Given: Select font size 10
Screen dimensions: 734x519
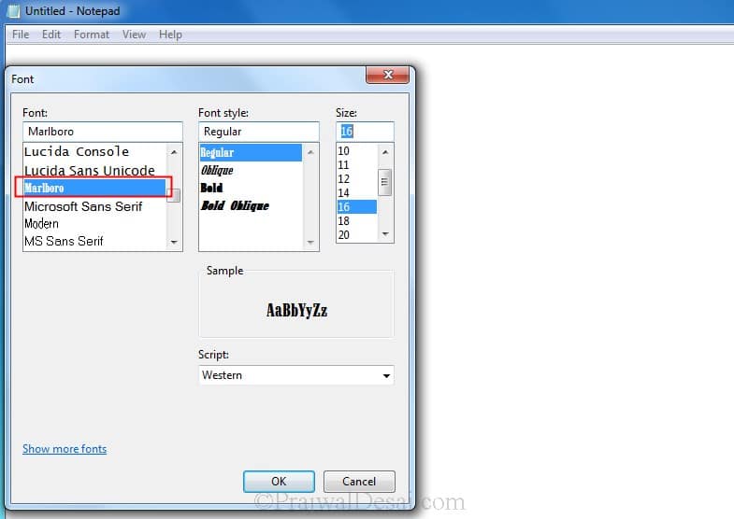Looking at the screenshot, I should pos(356,151).
